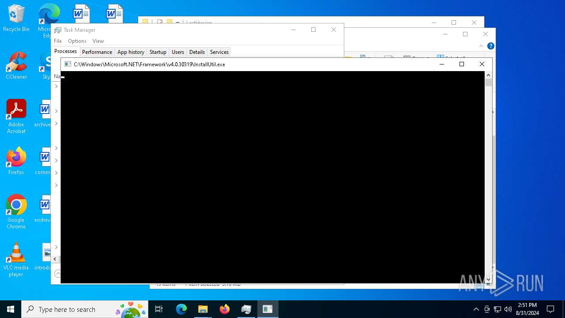Image resolution: width=565 pixels, height=318 pixels.
Task: Select the Microsoft Edge desktop shortcut
Action: pos(45,20)
